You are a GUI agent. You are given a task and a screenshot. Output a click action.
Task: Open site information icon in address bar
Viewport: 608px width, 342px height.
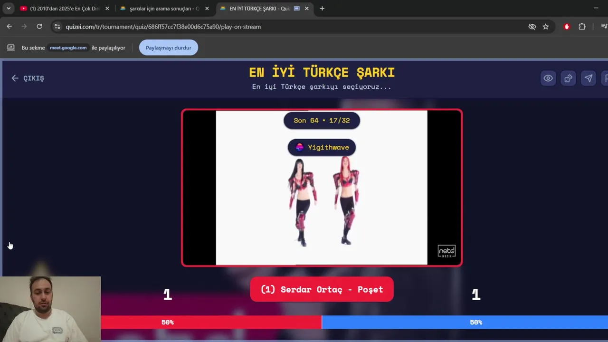(57, 27)
